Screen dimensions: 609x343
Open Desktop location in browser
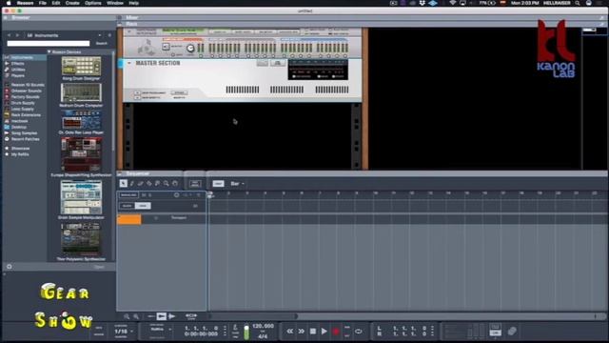(x=19, y=127)
